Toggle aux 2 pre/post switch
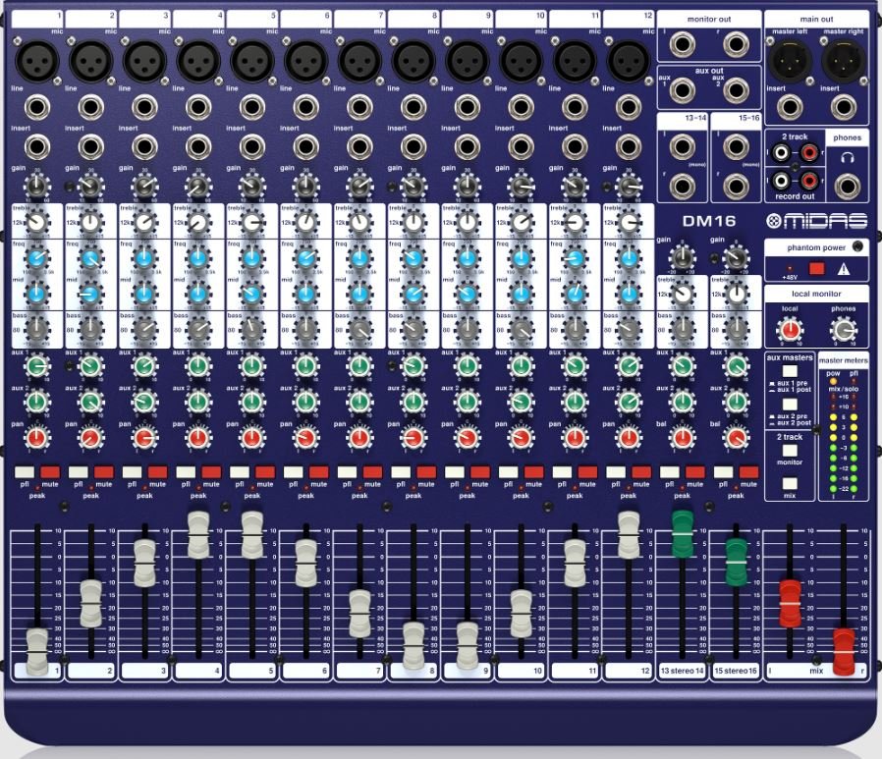This screenshot has width=882, height=759. (790, 405)
